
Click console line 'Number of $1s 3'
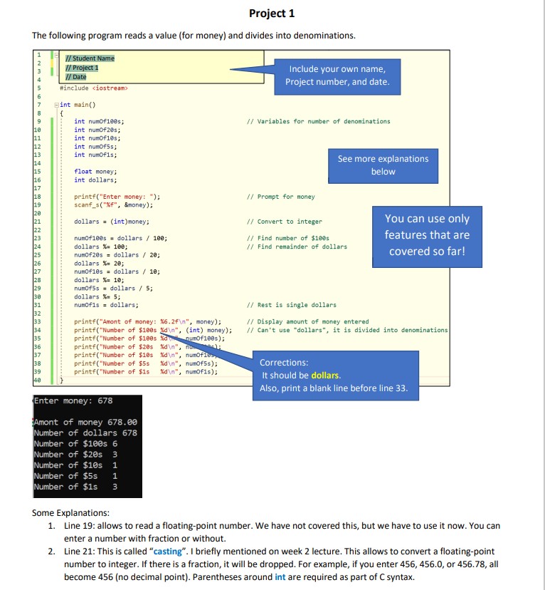coord(76,487)
